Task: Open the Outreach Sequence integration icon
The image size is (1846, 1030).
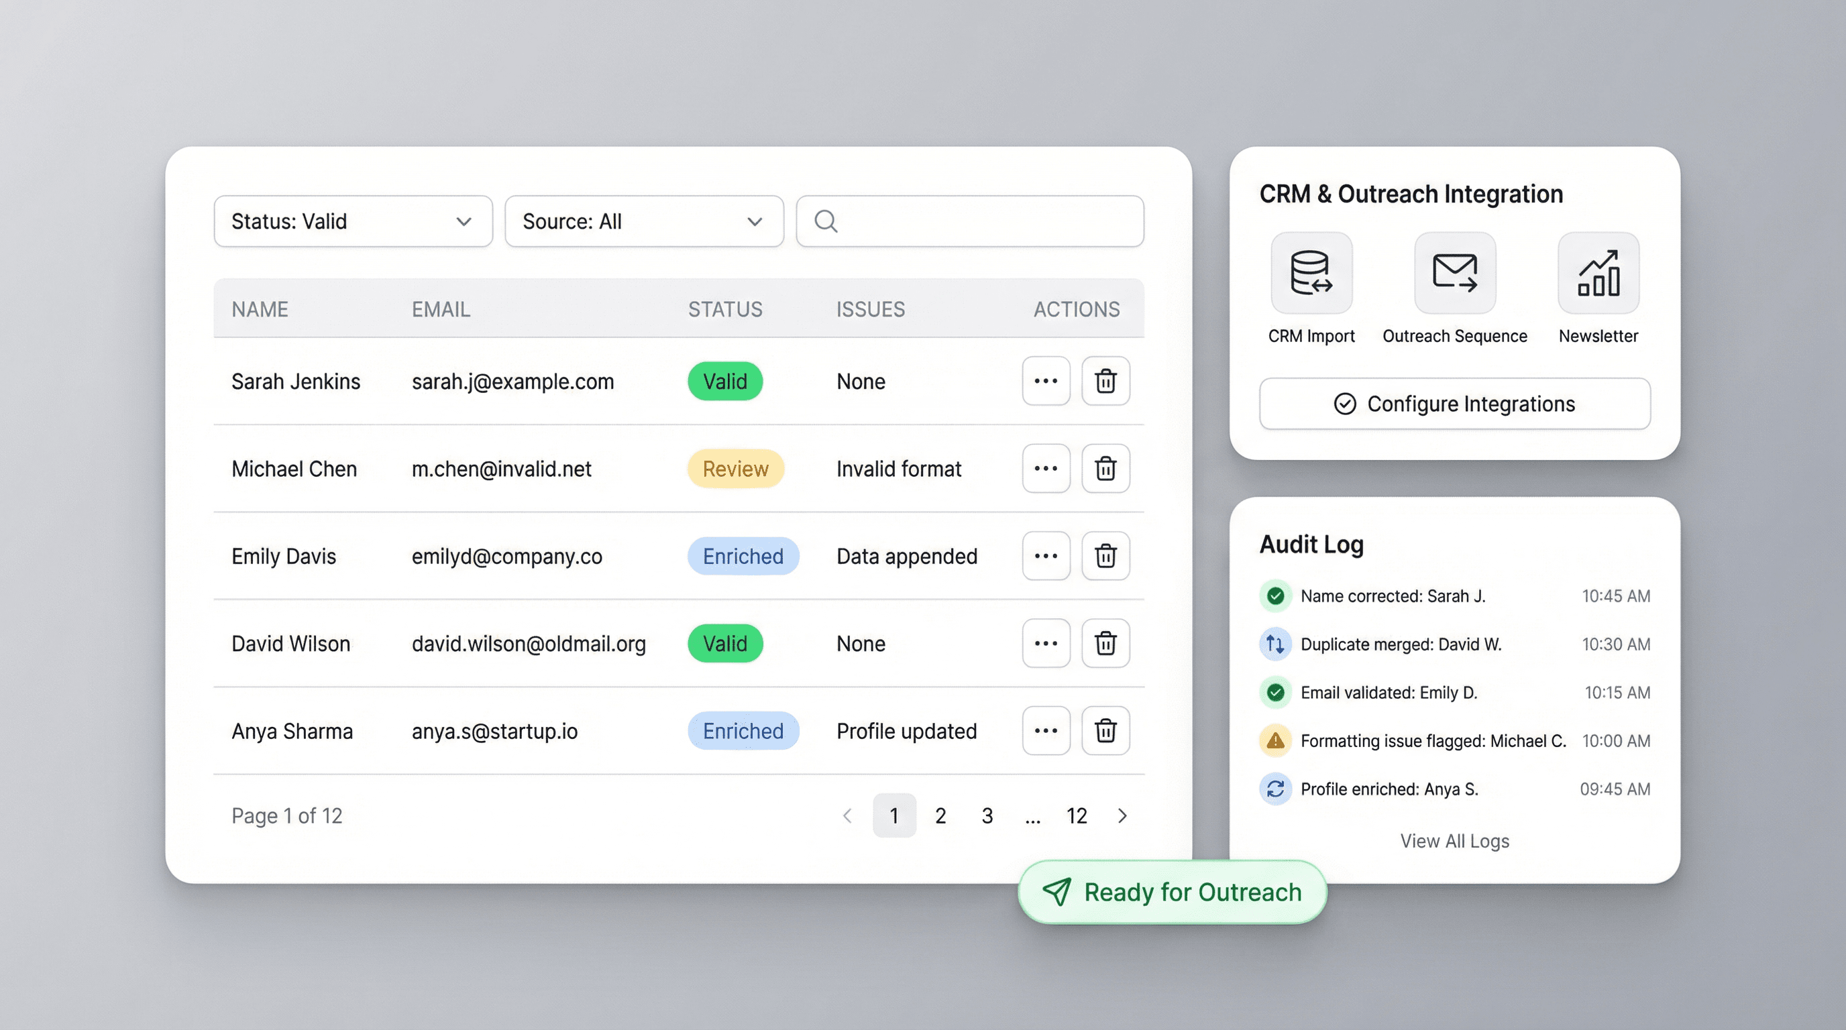Action: point(1454,273)
